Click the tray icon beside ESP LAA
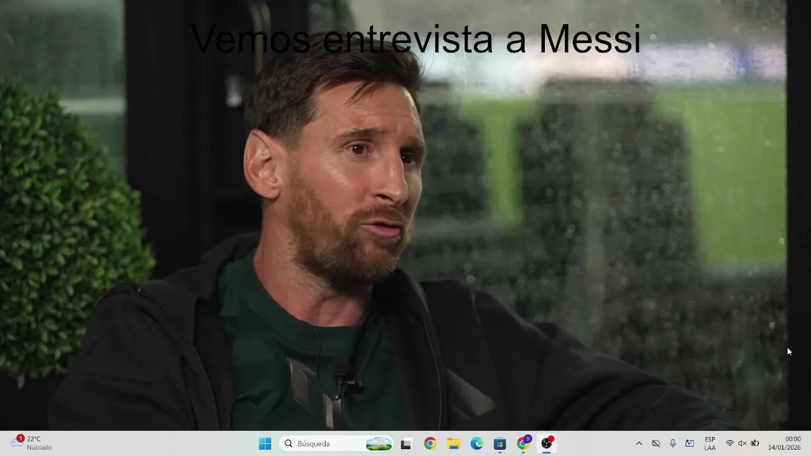The width and height of the screenshot is (811, 456). click(x=690, y=444)
